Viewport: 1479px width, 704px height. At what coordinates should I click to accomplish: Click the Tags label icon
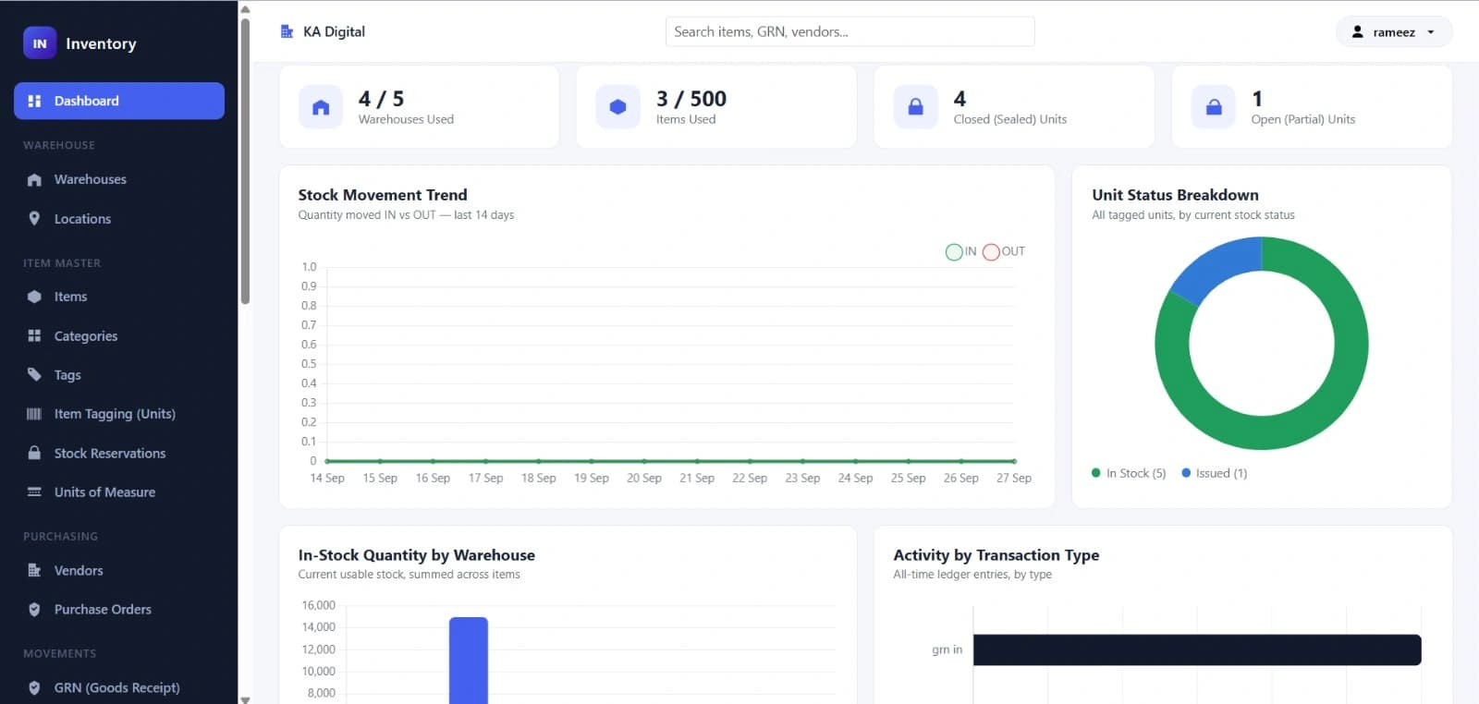point(34,375)
